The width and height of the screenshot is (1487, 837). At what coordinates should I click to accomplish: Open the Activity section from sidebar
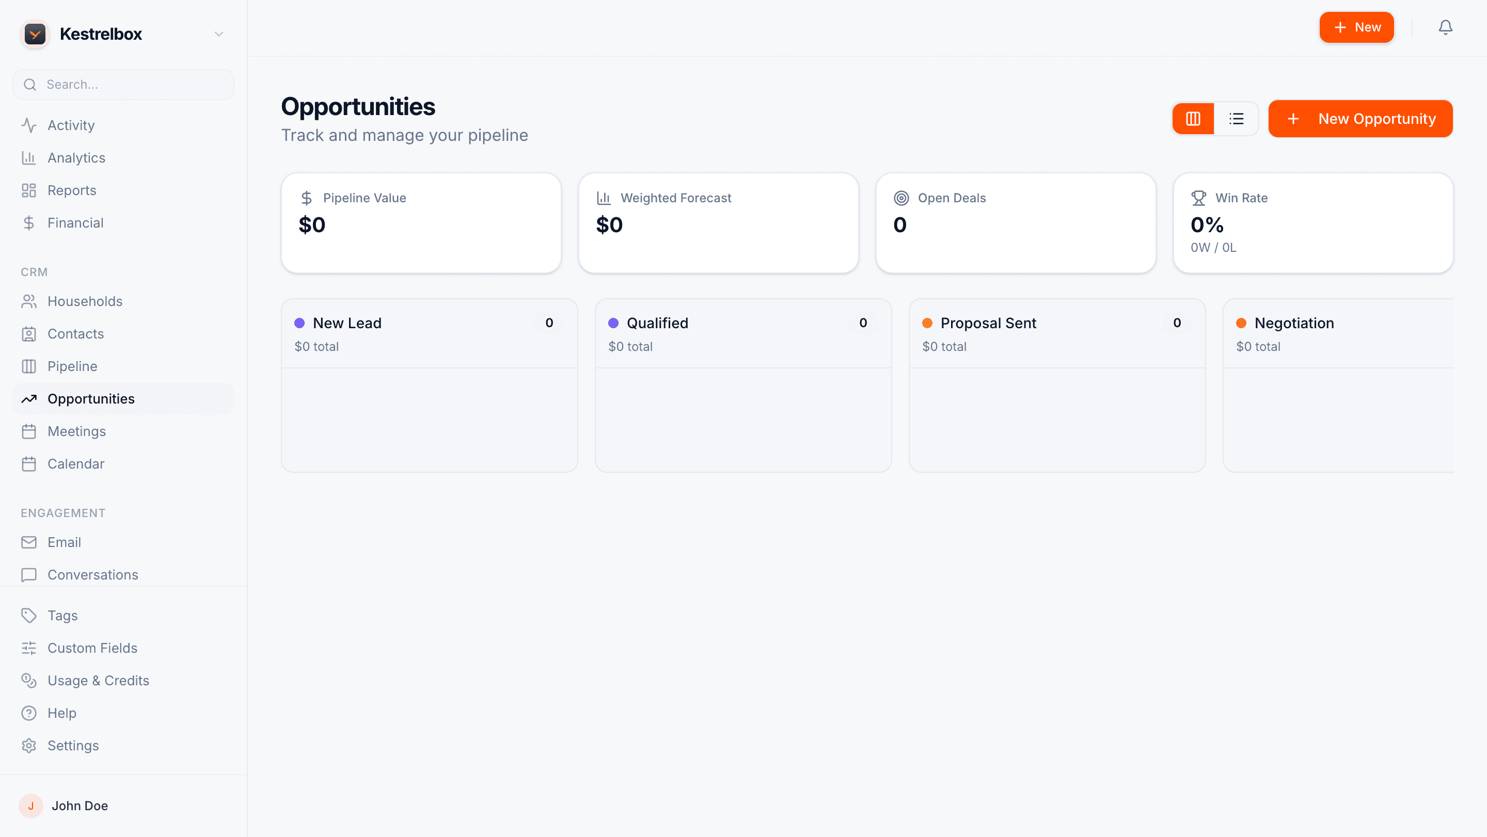tap(70, 125)
